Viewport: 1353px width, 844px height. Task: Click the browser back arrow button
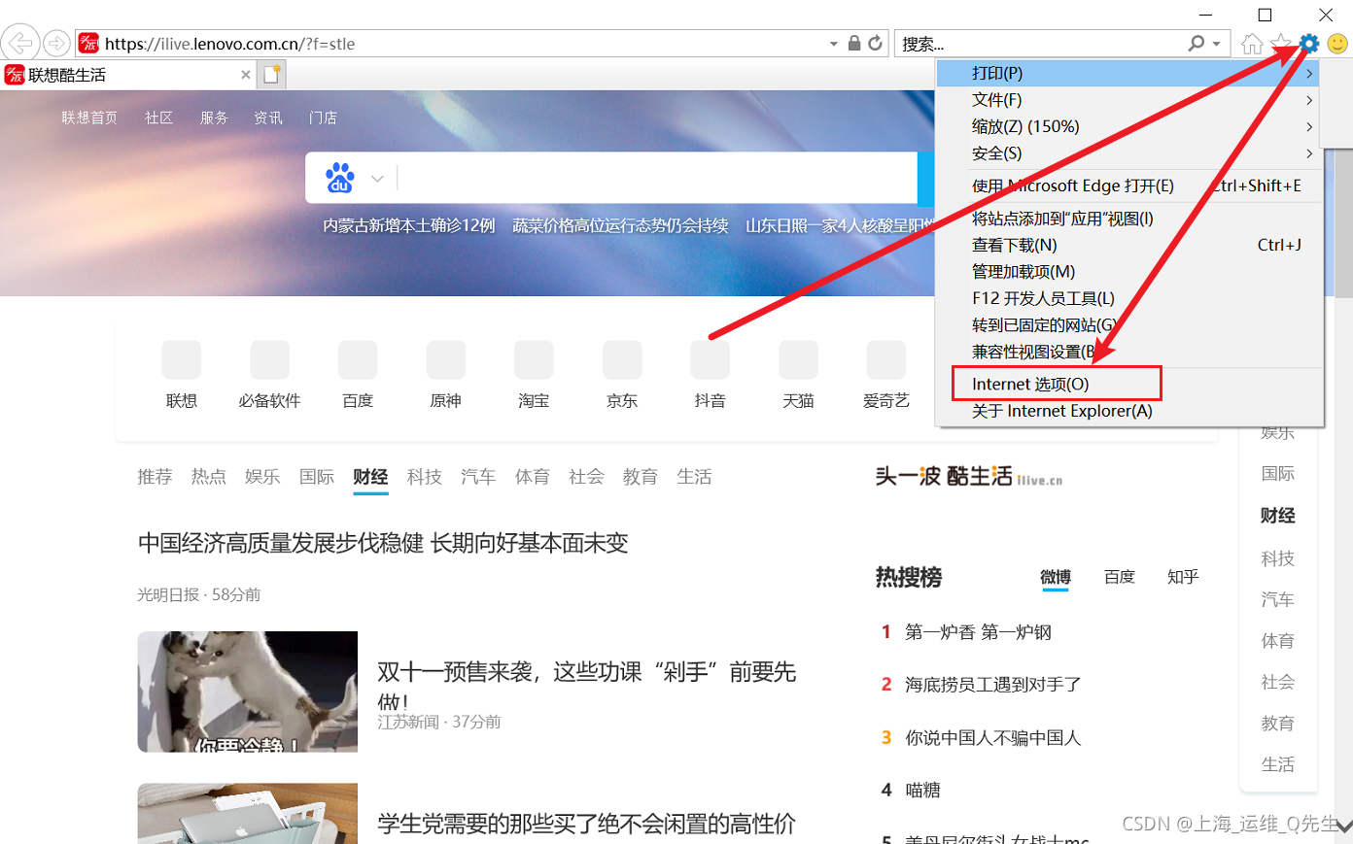click(19, 44)
